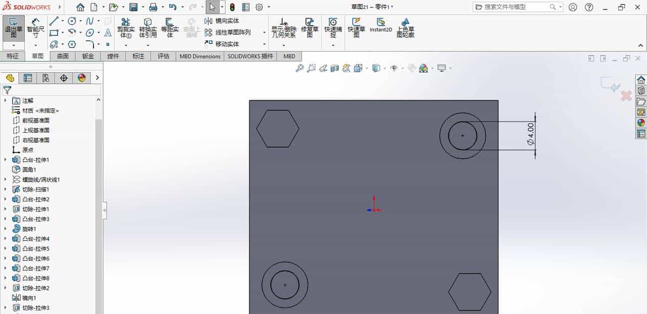Open the Linear Sketch Pattern tool
Screen dimensions: 647x314
[x=226, y=32]
